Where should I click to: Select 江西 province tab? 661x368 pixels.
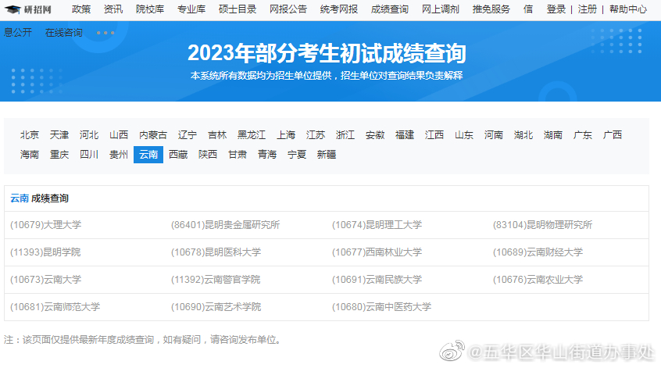(x=434, y=135)
